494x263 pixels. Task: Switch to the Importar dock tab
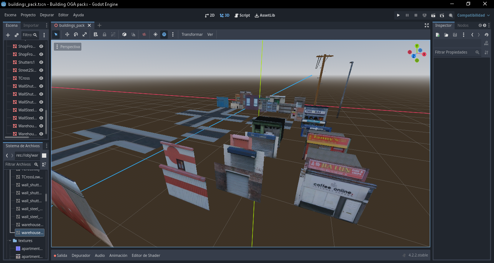click(31, 25)
